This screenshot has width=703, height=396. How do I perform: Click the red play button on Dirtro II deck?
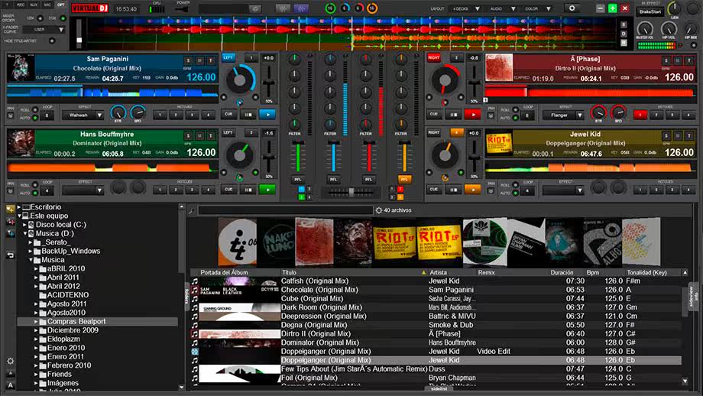point(472,115)
